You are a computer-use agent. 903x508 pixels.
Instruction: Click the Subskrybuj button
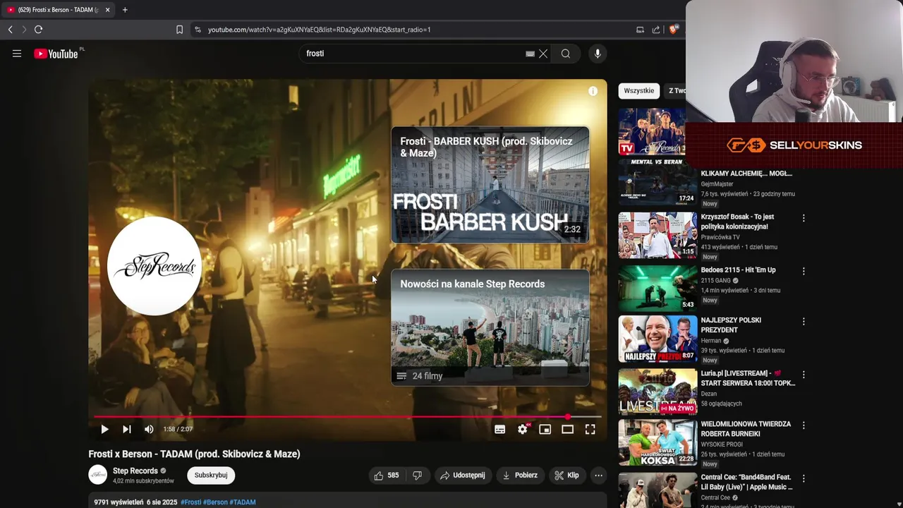(211, 476)
